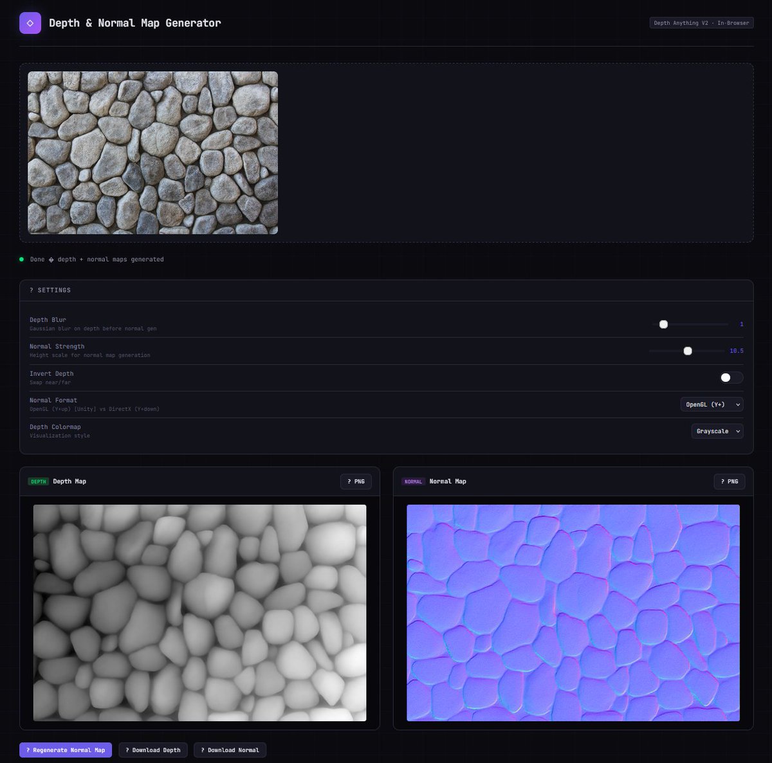Click the 'Swap near/far' description
The width and height of the screenshot is (772, 763).
pos(50,382)
